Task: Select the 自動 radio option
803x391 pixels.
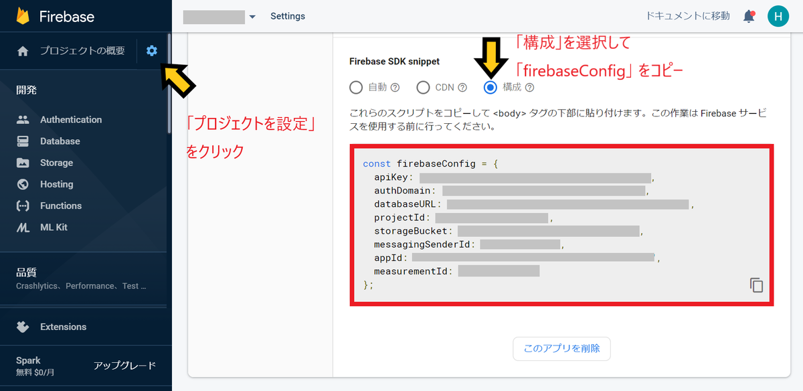Action: click(357, 88)
